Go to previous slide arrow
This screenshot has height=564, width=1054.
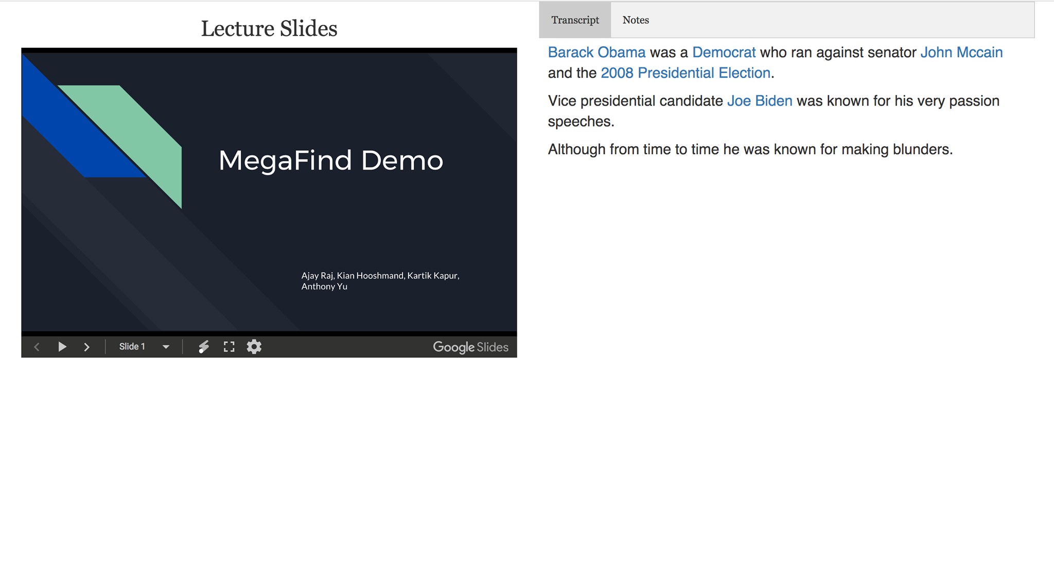(x=37, y=347)
